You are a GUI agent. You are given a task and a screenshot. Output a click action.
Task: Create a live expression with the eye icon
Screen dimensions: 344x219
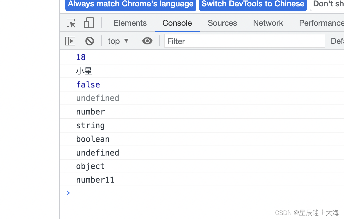point(147,41)
